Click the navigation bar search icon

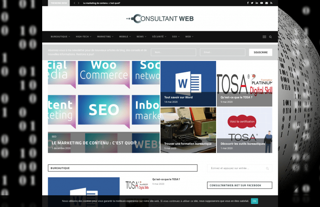click(270, 37)
